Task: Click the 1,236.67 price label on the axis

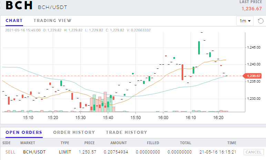Action: [x=252, y=76]
